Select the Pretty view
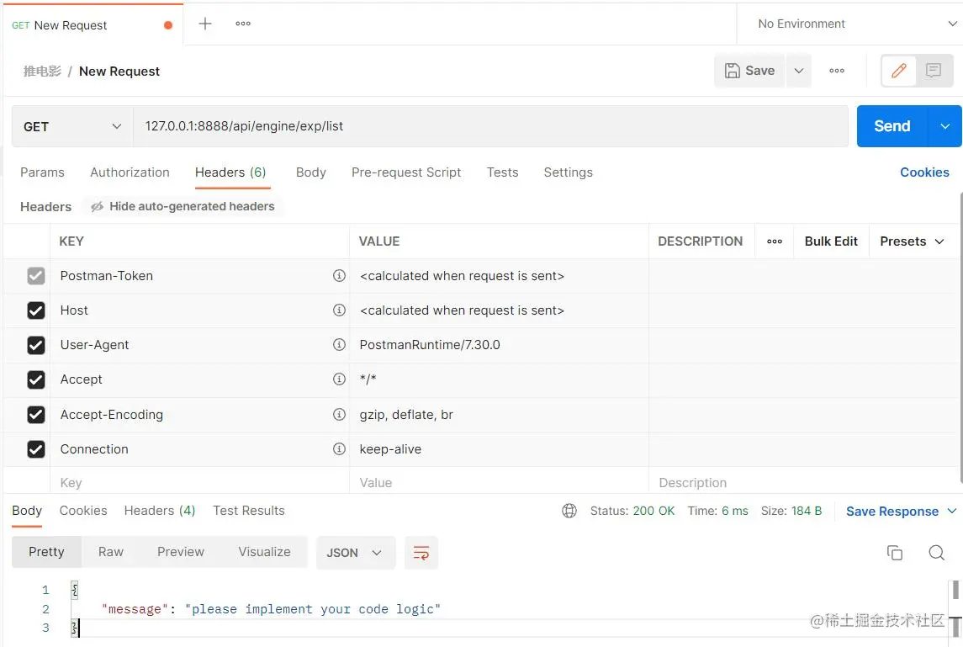The height and width of the screenshot is (647, 963). pos(46,552)
